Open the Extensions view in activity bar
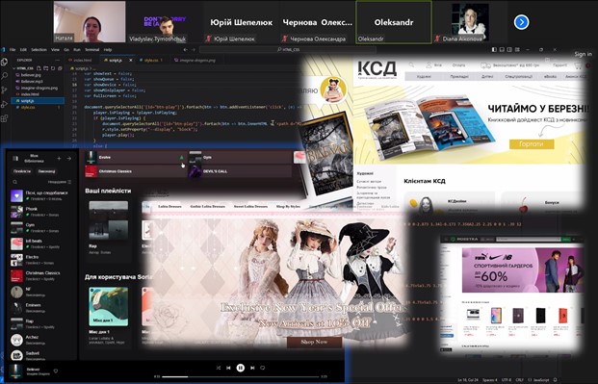Image resolution: width=598 pixels, height=384 pixels. 4,118
